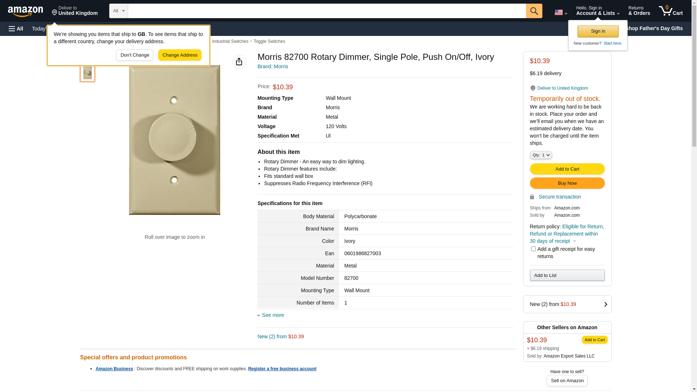The image size is (697, 392).
Task: Open the New (2) offers arrow
Action: pos(605,304)
